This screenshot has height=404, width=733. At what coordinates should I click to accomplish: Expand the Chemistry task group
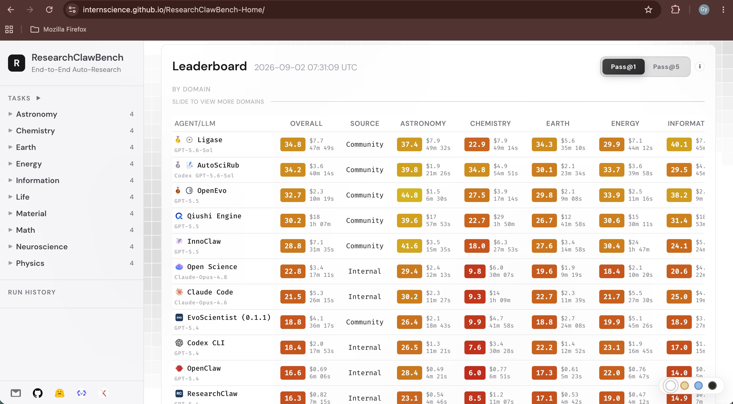point(71,130)
